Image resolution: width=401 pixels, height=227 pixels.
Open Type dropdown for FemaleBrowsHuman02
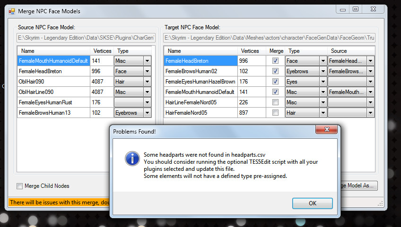(323, 71)
